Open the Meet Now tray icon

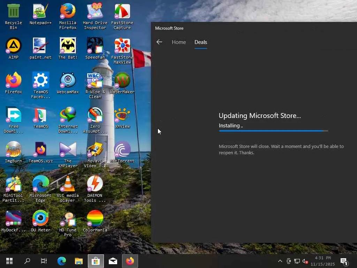(288, 261)
